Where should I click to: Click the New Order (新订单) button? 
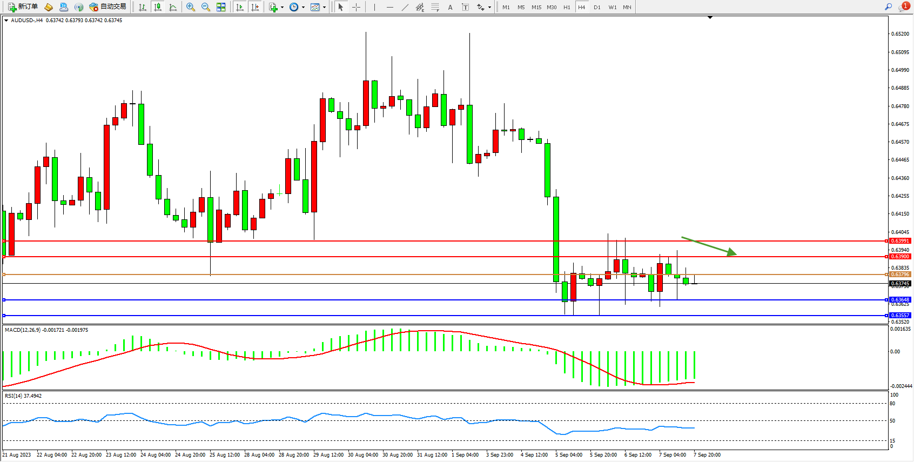coord(23,7)
